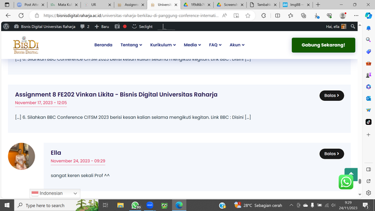This screenshot has width=375, height=211.
Task: Open Read aloud icon in address bar
Action: tap(224, 16)
